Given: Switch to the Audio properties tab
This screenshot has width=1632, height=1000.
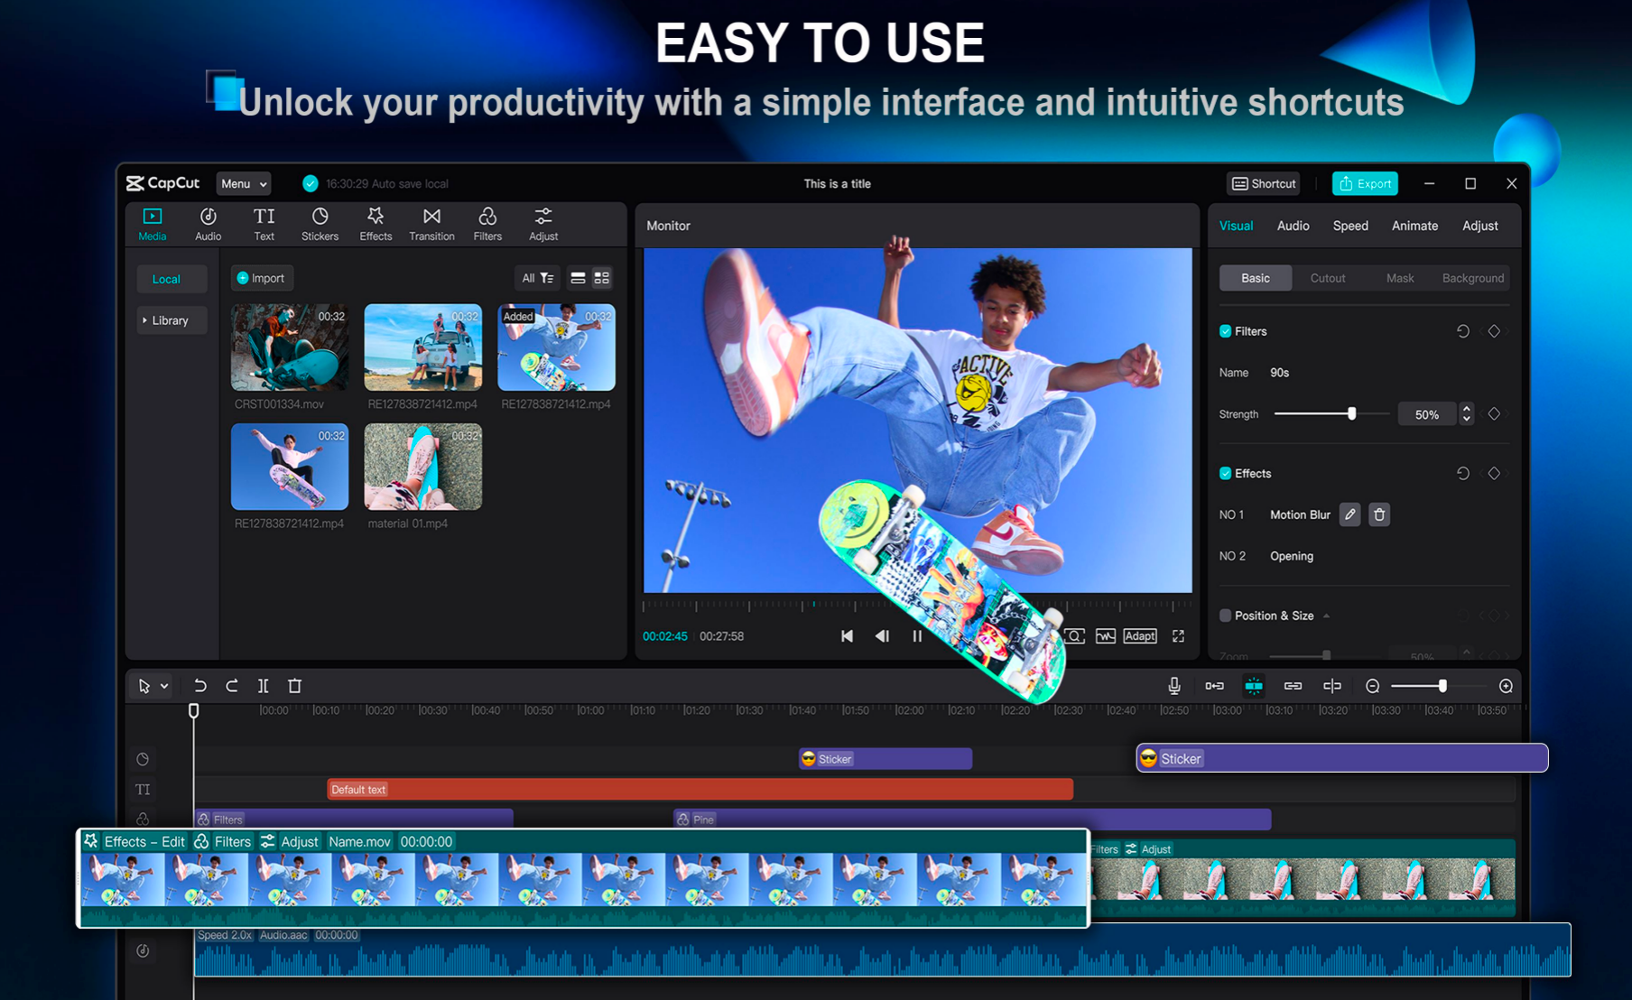Looking at the screenshot, I should (x=1293, y=226).
